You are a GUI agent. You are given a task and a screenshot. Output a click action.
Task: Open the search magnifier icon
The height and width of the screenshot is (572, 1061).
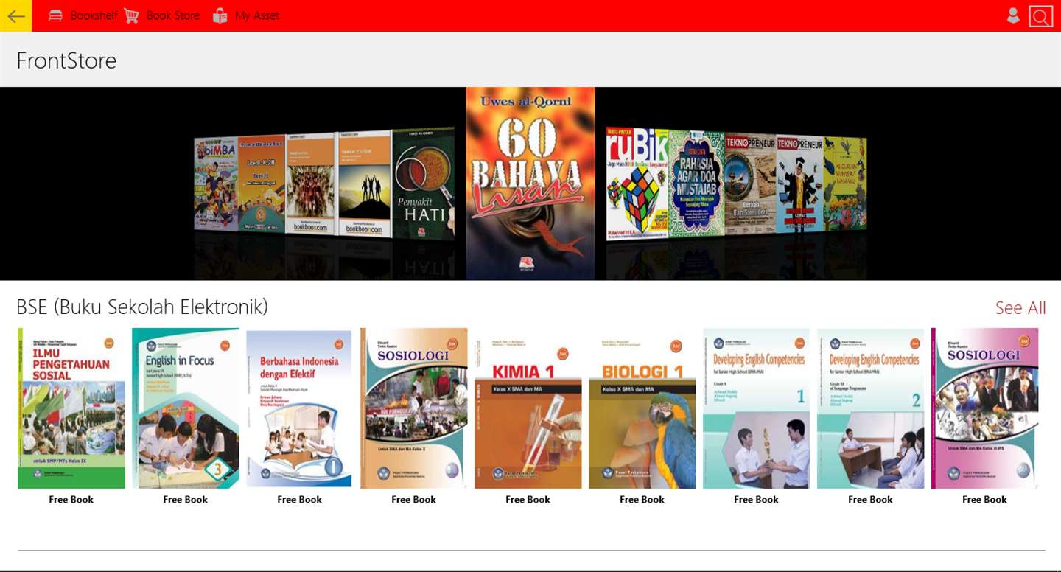(1041, 15)
